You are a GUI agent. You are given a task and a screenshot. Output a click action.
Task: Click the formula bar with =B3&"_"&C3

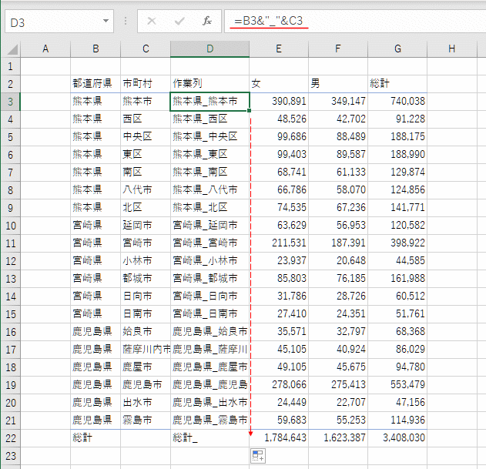(x=355, y=21)
